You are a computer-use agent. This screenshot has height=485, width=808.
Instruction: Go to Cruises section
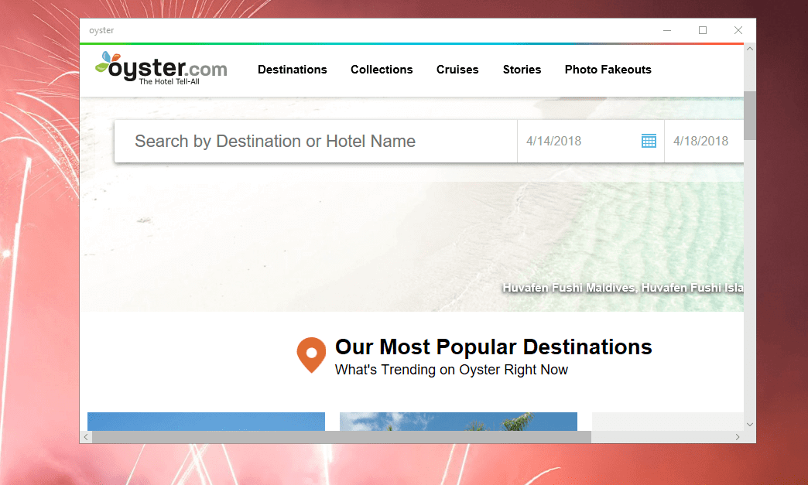pos(457,70)
